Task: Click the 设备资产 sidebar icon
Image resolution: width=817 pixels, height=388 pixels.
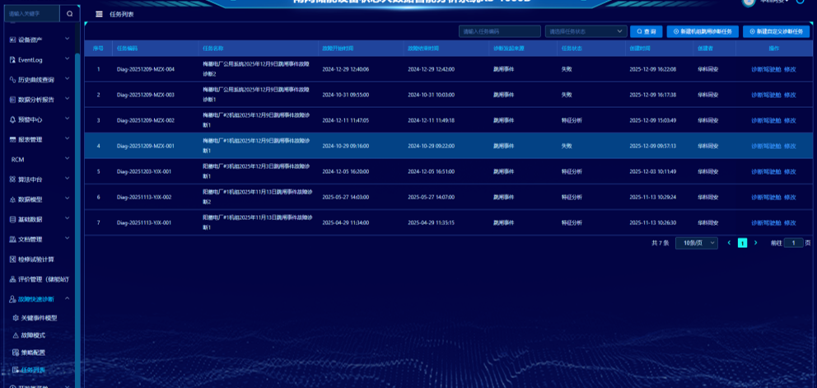Action: point(13,40)
